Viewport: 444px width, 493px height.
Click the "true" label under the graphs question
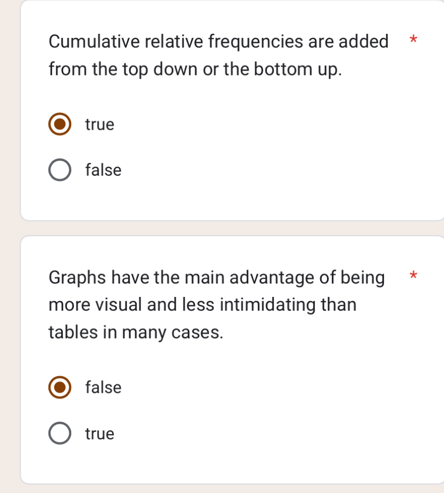click(x=99, y=434)
